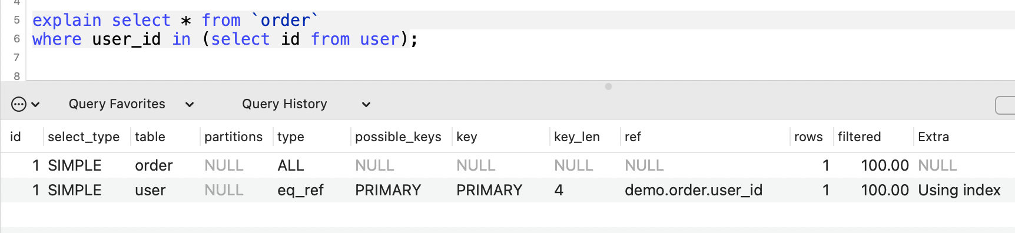Click the ALL type cell

pyautogui.click(x=290, y=165)
